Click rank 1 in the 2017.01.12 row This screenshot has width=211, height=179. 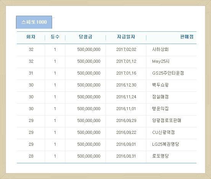coord(55,61)
